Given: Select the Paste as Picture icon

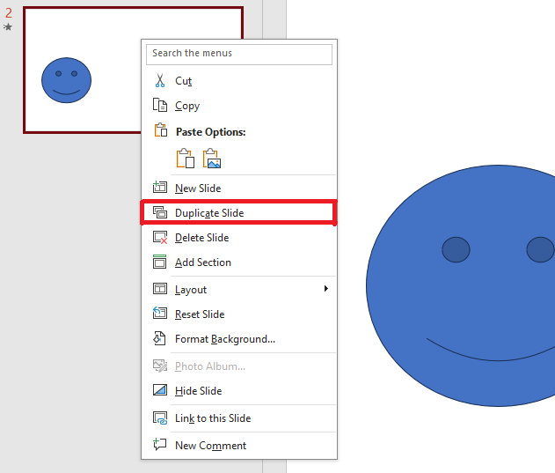Looking at the screenshot, I should (212, 159).
